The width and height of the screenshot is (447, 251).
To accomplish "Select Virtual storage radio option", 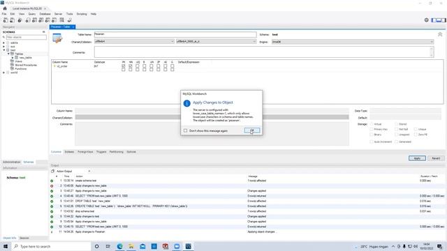I will point(372,124).
